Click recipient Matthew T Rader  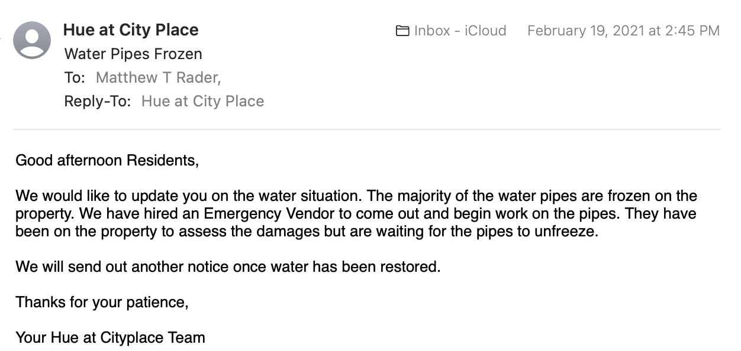pos(158,77)
